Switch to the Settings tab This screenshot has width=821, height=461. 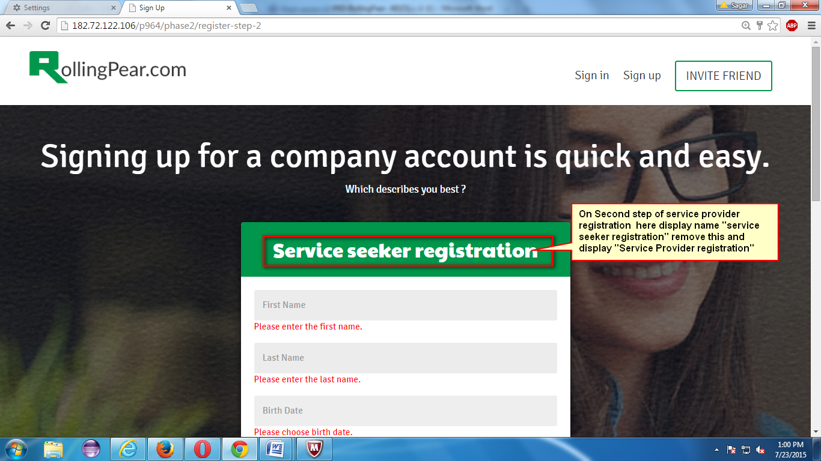[x=60, y=8]
